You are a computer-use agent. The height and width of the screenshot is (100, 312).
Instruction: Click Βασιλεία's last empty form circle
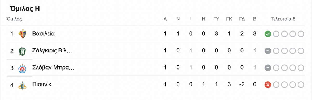click(x=301, y=34)
